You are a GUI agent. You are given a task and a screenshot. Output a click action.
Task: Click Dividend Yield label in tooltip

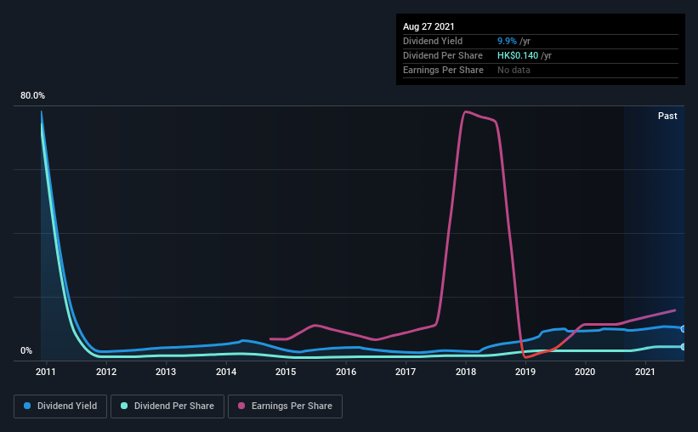[x=433, y=41]
